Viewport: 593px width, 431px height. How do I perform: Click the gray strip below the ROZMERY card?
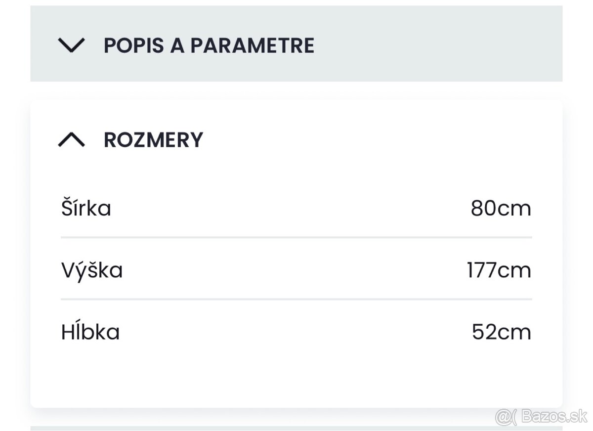(x=247, y=428)
